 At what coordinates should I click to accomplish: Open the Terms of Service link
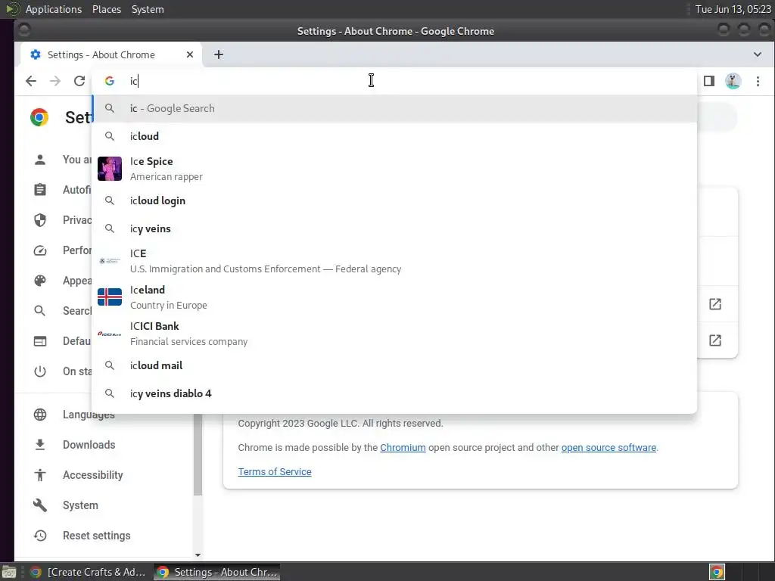click(275, 472)
